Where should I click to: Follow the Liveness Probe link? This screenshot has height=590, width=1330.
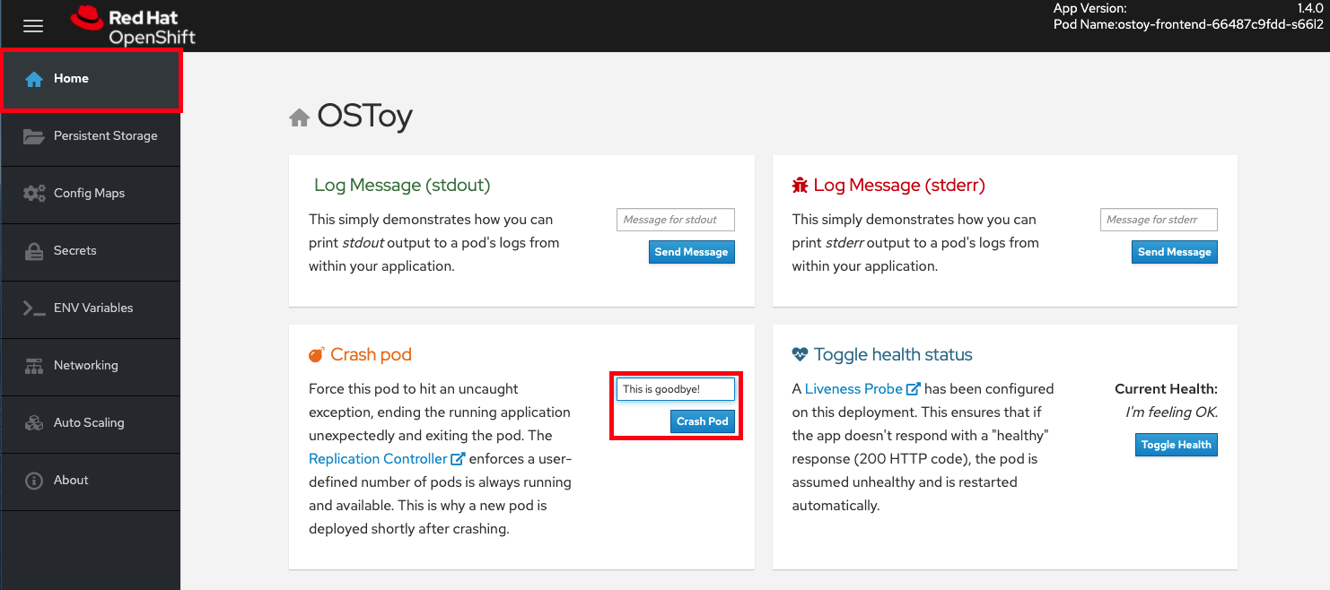click(x=853, y=389)
